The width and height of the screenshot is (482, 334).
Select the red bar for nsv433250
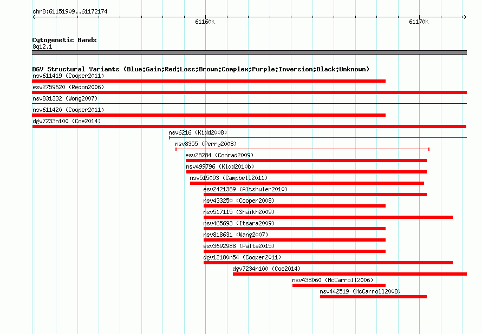pyautogui.click(x=295, y=206)
